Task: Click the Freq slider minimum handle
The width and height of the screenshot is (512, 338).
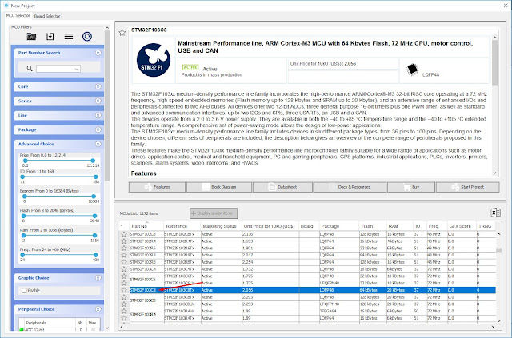Action: tap(22, 255)
